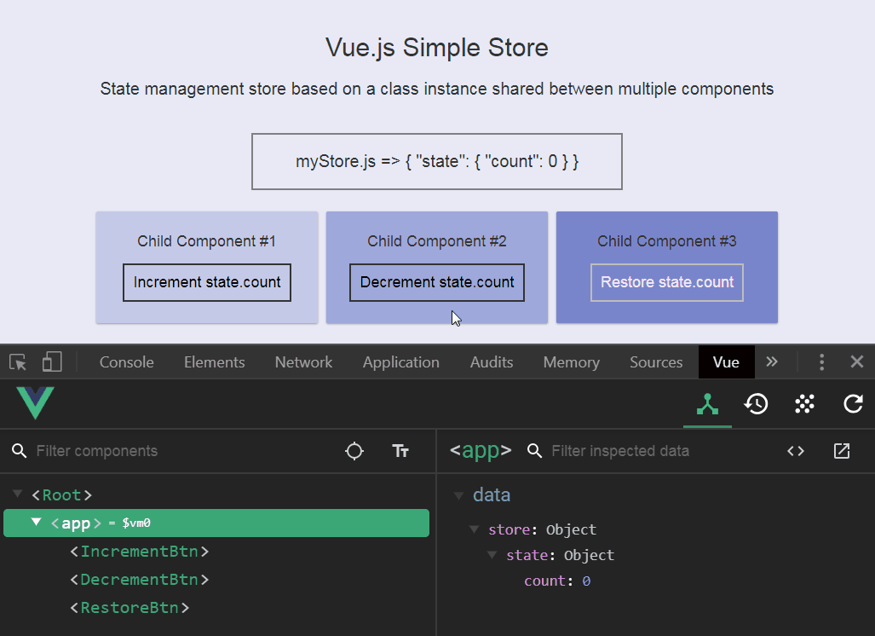Screen dimensions: 875x636
Task: Open the Vuex history icon
Action: point(756,404)
